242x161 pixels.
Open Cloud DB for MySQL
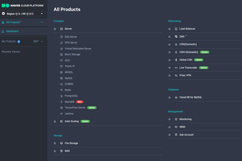191,97
